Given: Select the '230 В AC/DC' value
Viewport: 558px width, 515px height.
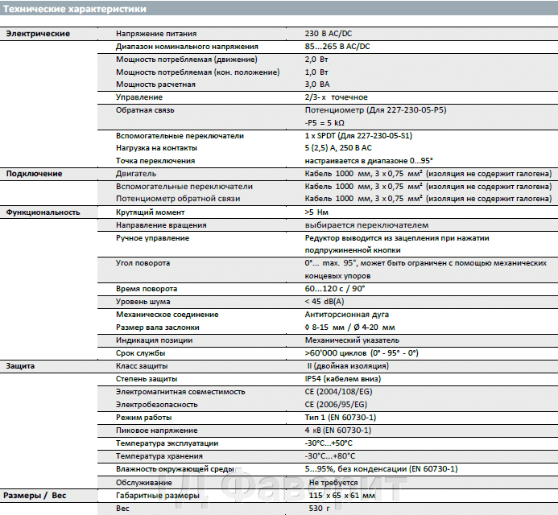Looking at the screenshot, I should [329, 34].
